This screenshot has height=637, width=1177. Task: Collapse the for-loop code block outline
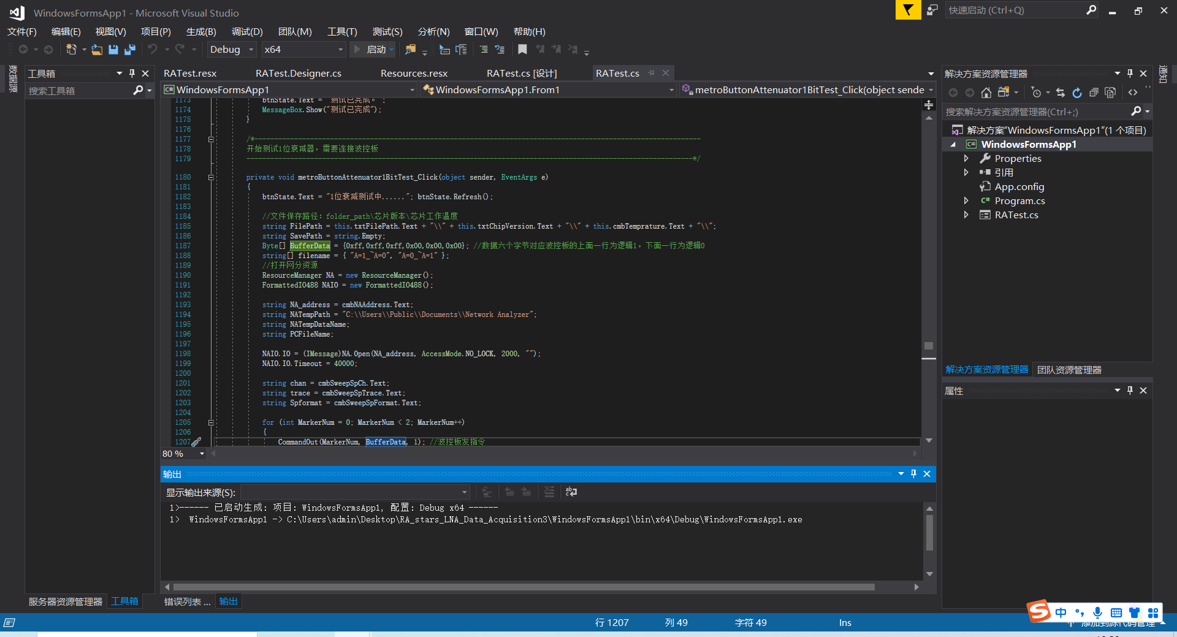pos(211,422)
